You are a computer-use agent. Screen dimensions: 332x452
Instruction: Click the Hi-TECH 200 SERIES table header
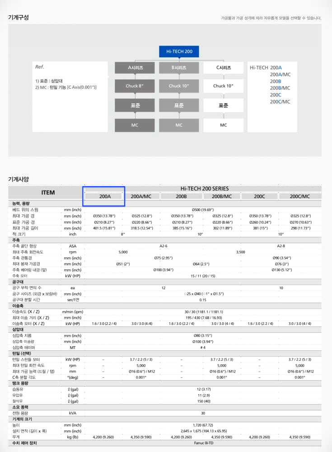tap(204, 188)
